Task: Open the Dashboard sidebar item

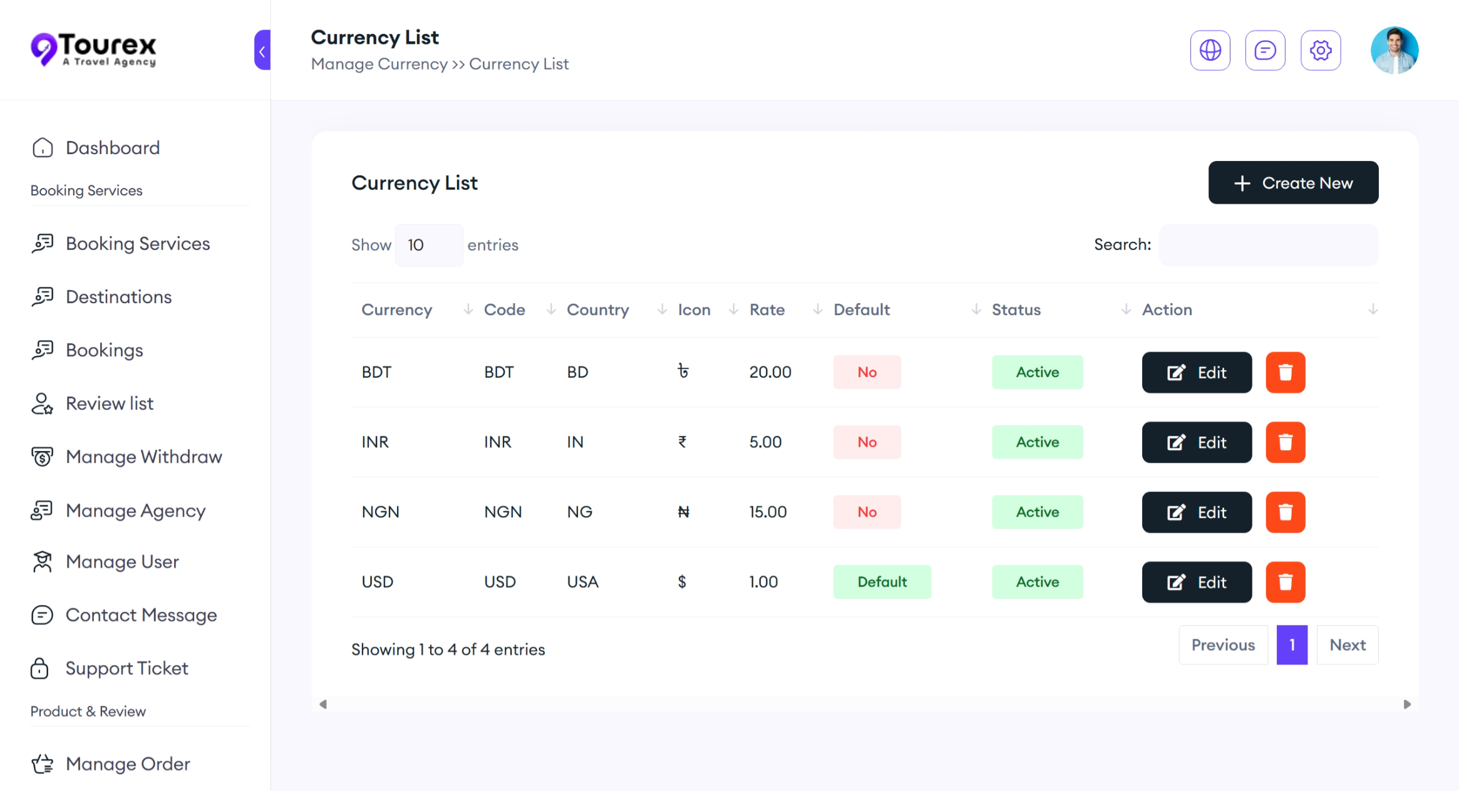Action: (x=113, y=148)
